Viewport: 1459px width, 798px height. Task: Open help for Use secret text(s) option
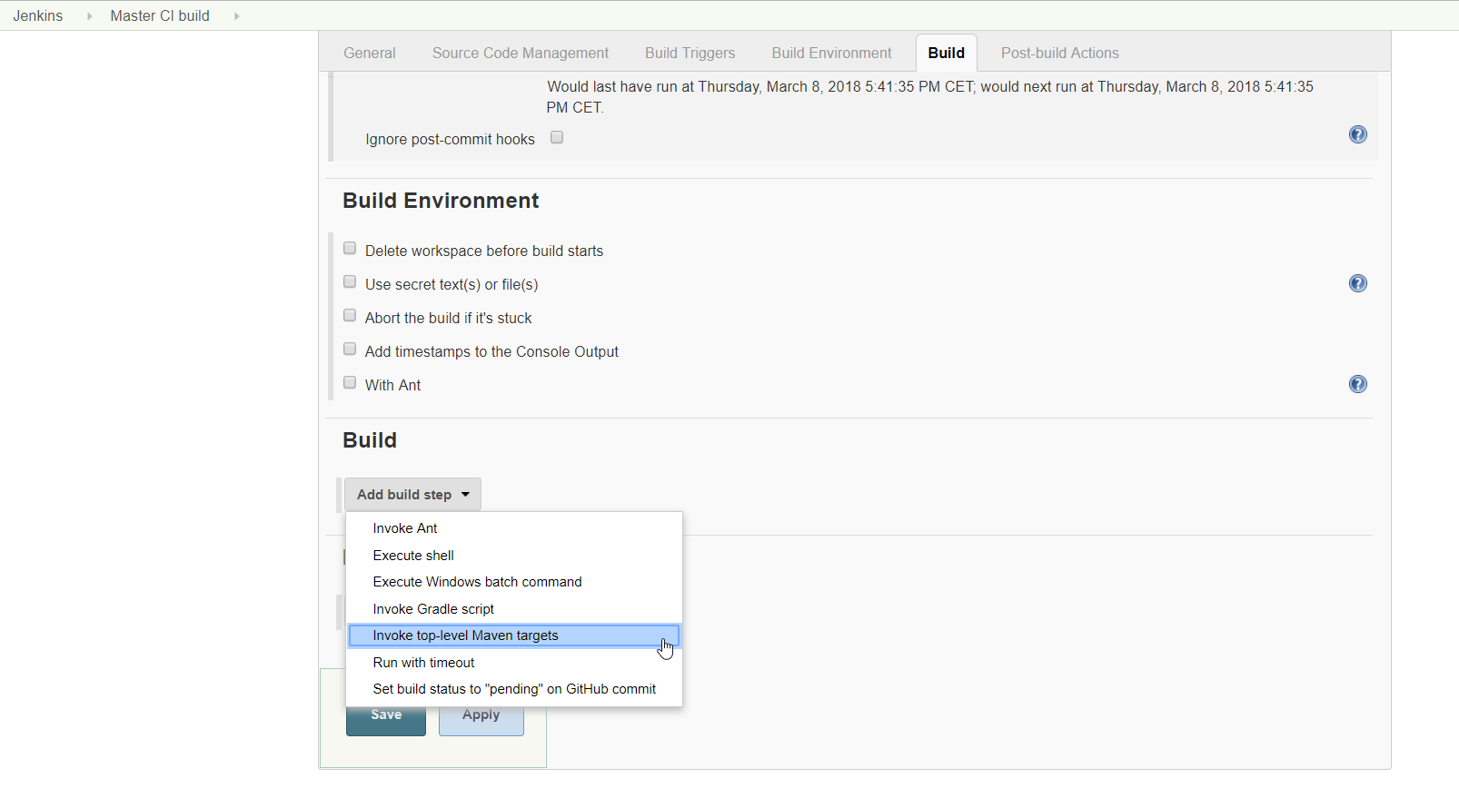pyautogui.click(x=1357, y=284)
